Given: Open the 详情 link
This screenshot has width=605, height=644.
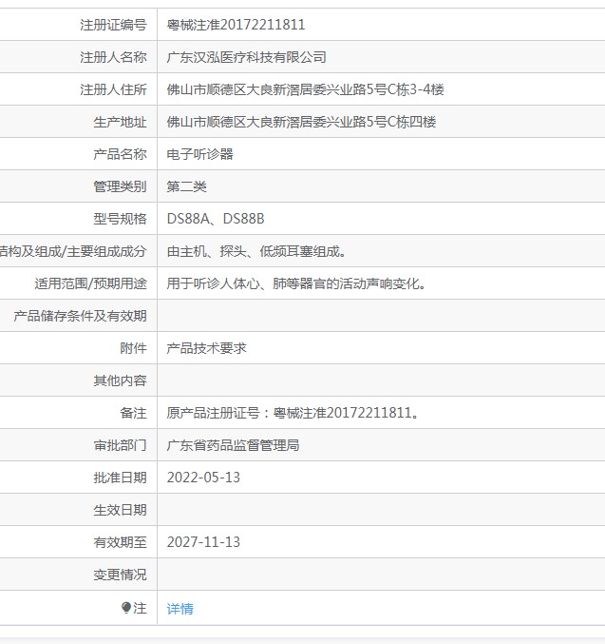Looking at the screenshot, I should pyautogui.click(x=180, y=609).
